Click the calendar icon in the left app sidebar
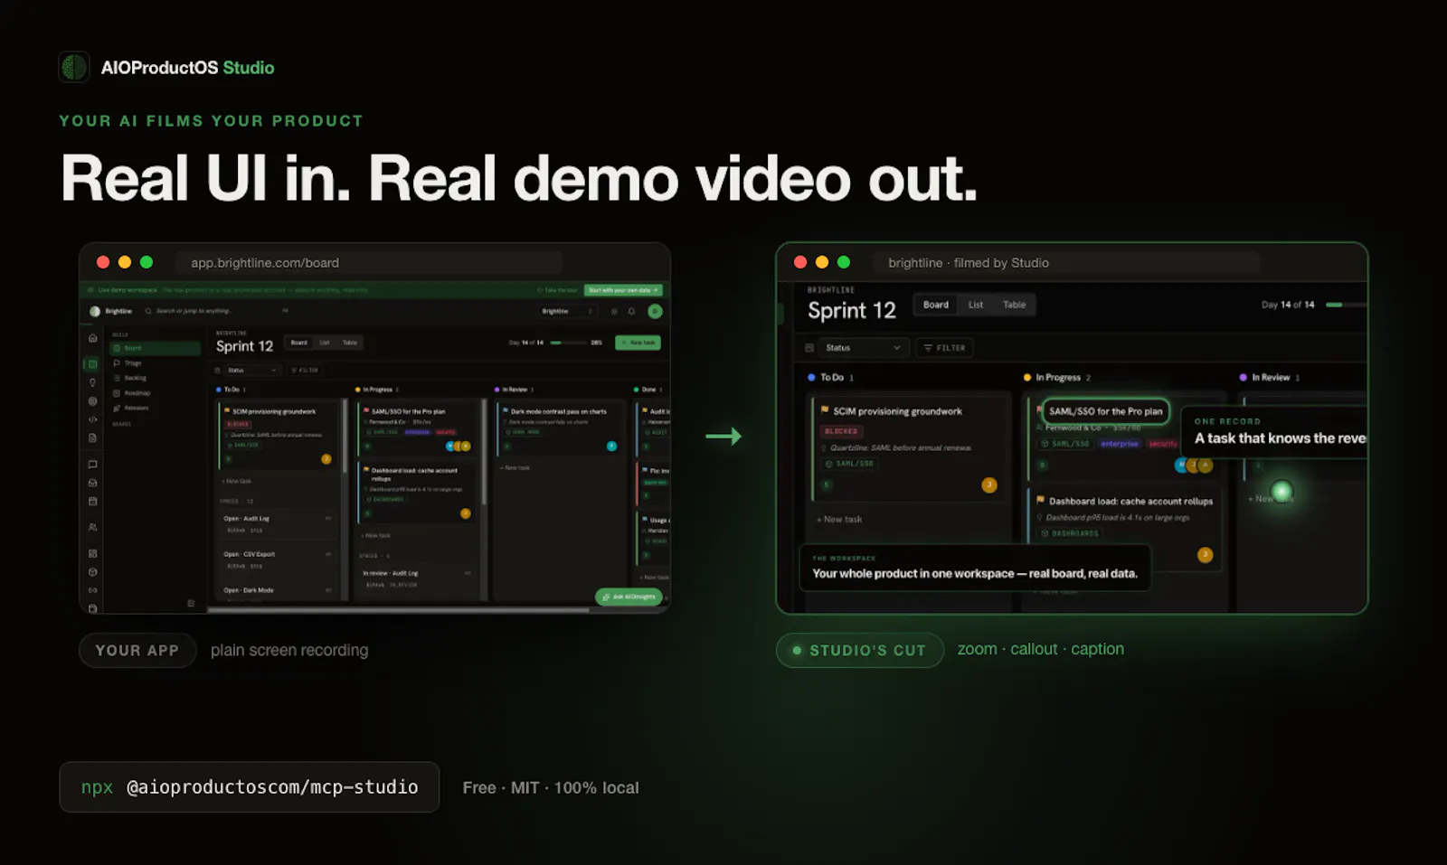The image size is (1447, 865). tap(92, 501)
